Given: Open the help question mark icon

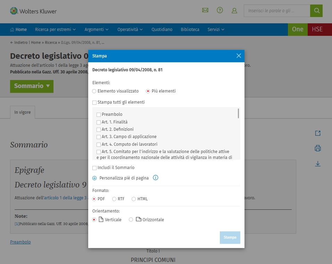Looking at the screenshot, I should [x=220, y=10].
